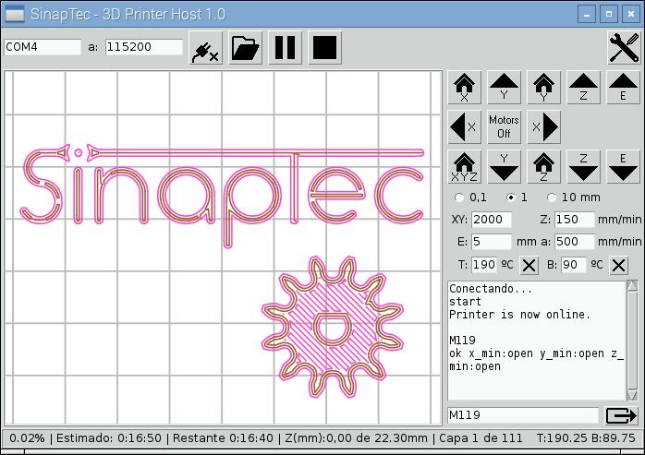Click the console scrollbar up arrow

click(x=632, y=285)
